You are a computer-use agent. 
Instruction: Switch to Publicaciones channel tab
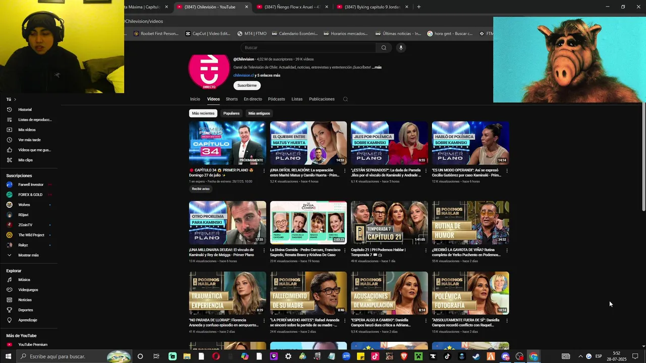pos(321,99)
